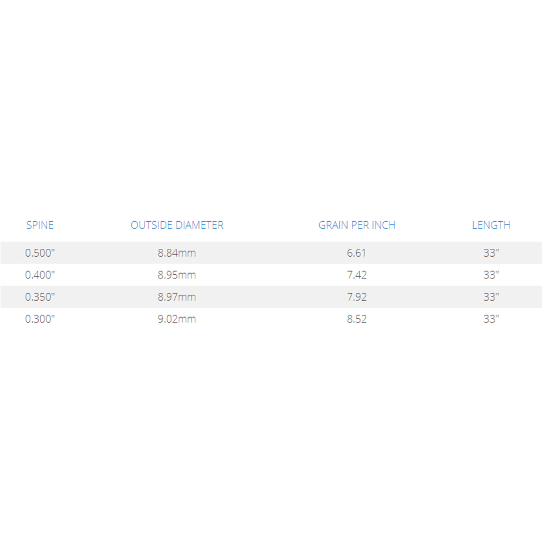The width and height of the screenshot is (542, 542).
Task: Click the 6.61 grain per inch value
Action: pos(357,252)
